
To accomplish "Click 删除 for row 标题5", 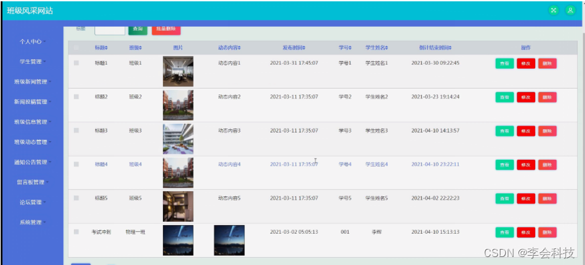I will [547, 198].
